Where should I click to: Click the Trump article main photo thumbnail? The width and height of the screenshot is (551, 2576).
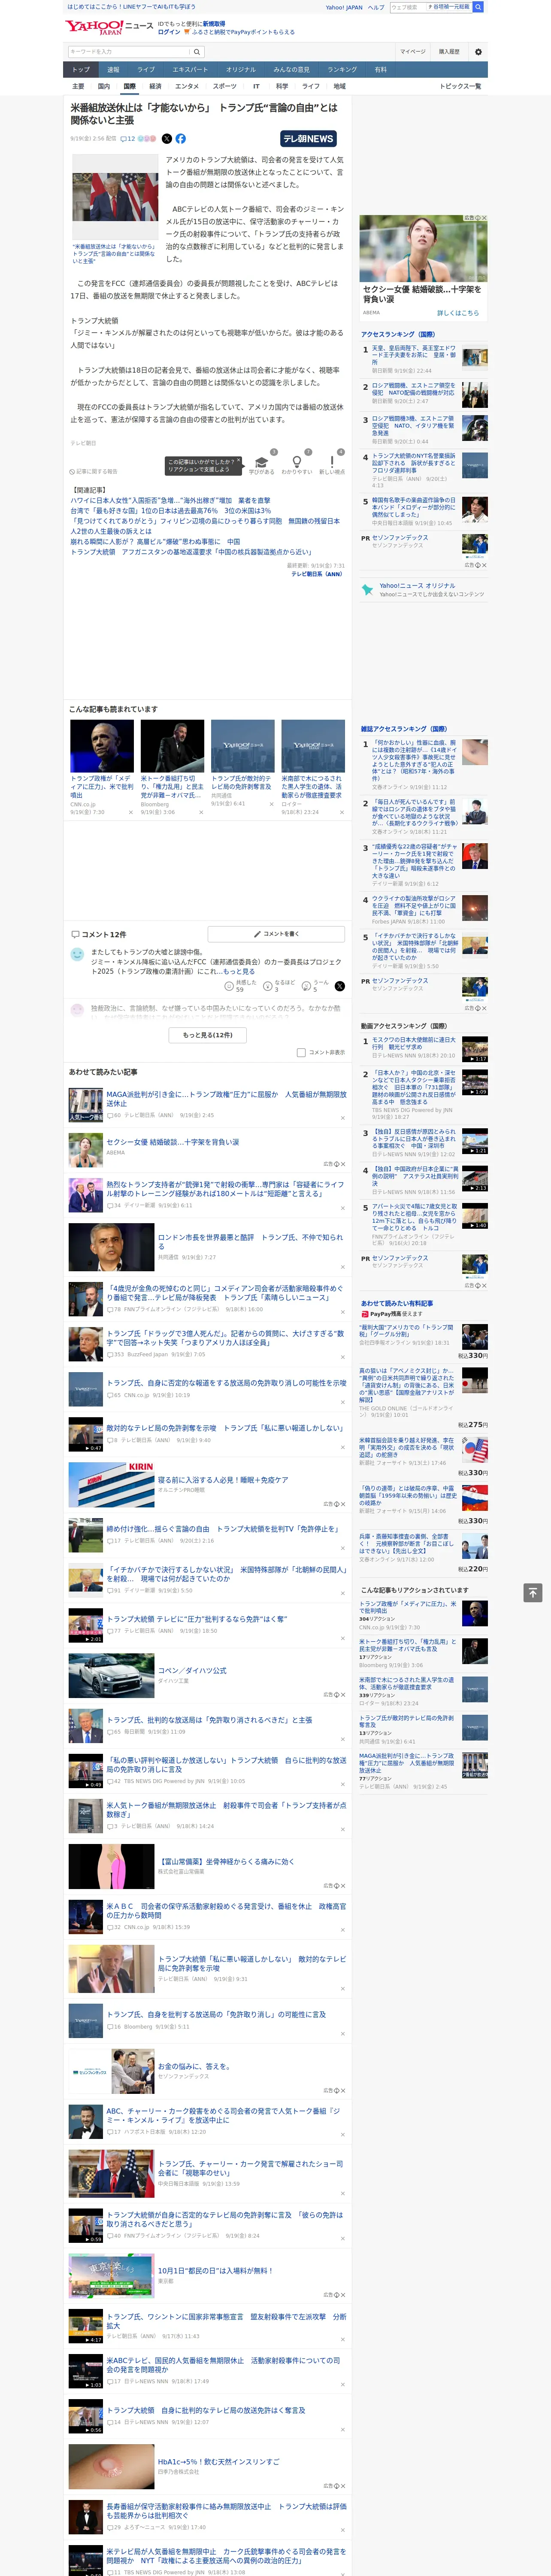(x=115, y=196)
